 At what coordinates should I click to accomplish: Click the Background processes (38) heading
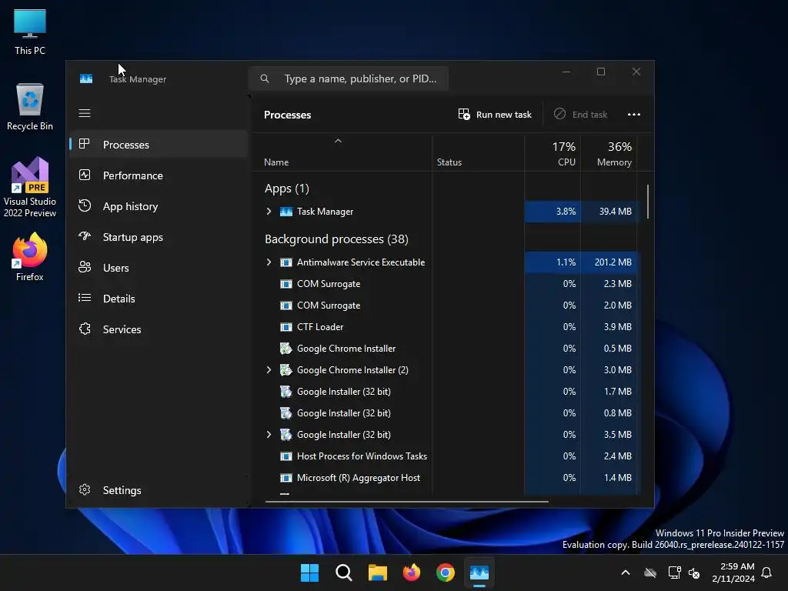(x=337, y=239)
